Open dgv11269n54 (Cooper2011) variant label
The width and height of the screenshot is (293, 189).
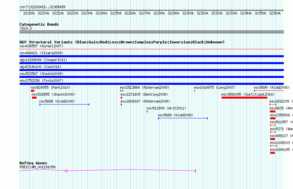click(x=43, y=60)
